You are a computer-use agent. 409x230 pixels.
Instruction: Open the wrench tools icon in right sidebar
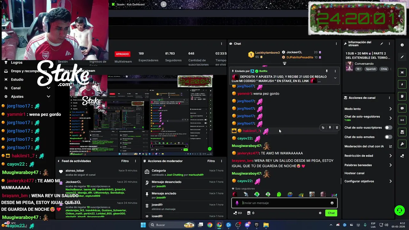[402, 144]
